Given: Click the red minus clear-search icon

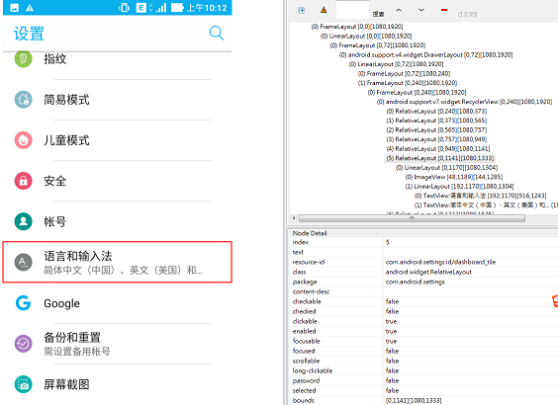Looking at the screenshot, I should [x=444, y=10].
